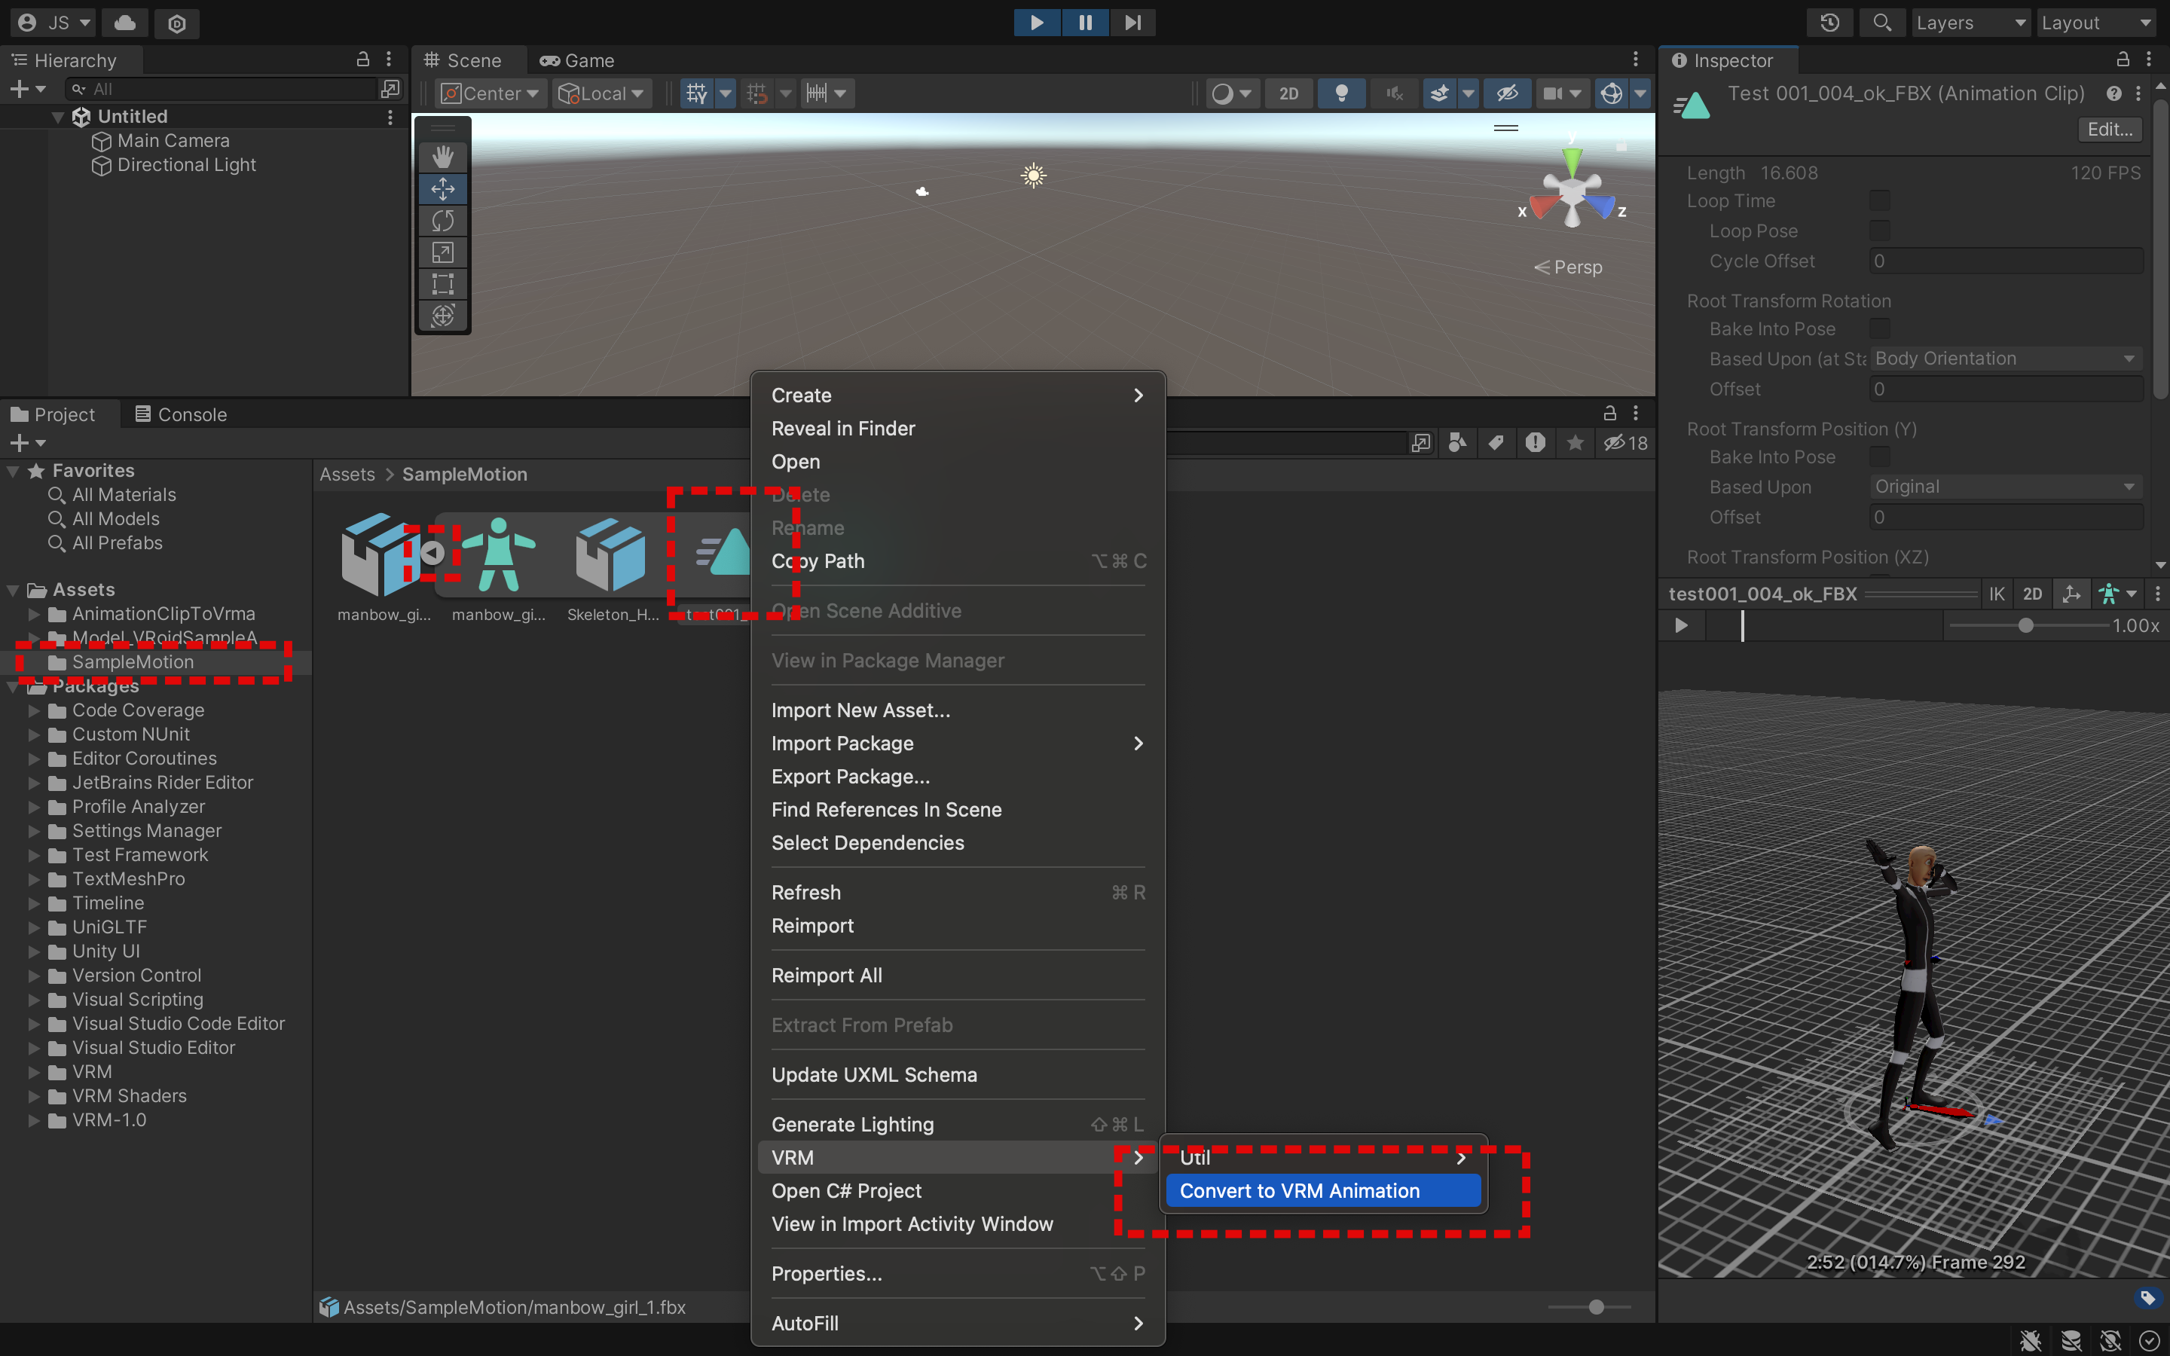Select the Rect transform tool
This screenshot has height=1356, width=2170.
click(x=443, y=284)
